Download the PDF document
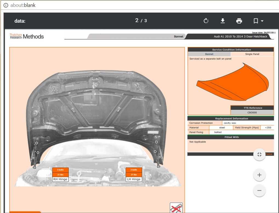The image size is (279, 213). pyautogui.click(x=222, y=21)
